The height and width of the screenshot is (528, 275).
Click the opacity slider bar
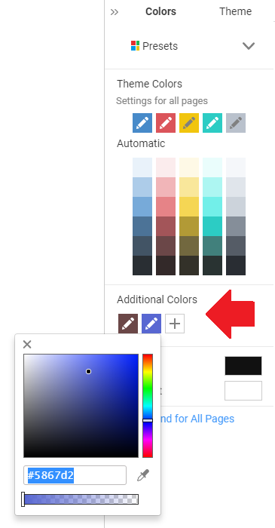(x=81, y=499)
